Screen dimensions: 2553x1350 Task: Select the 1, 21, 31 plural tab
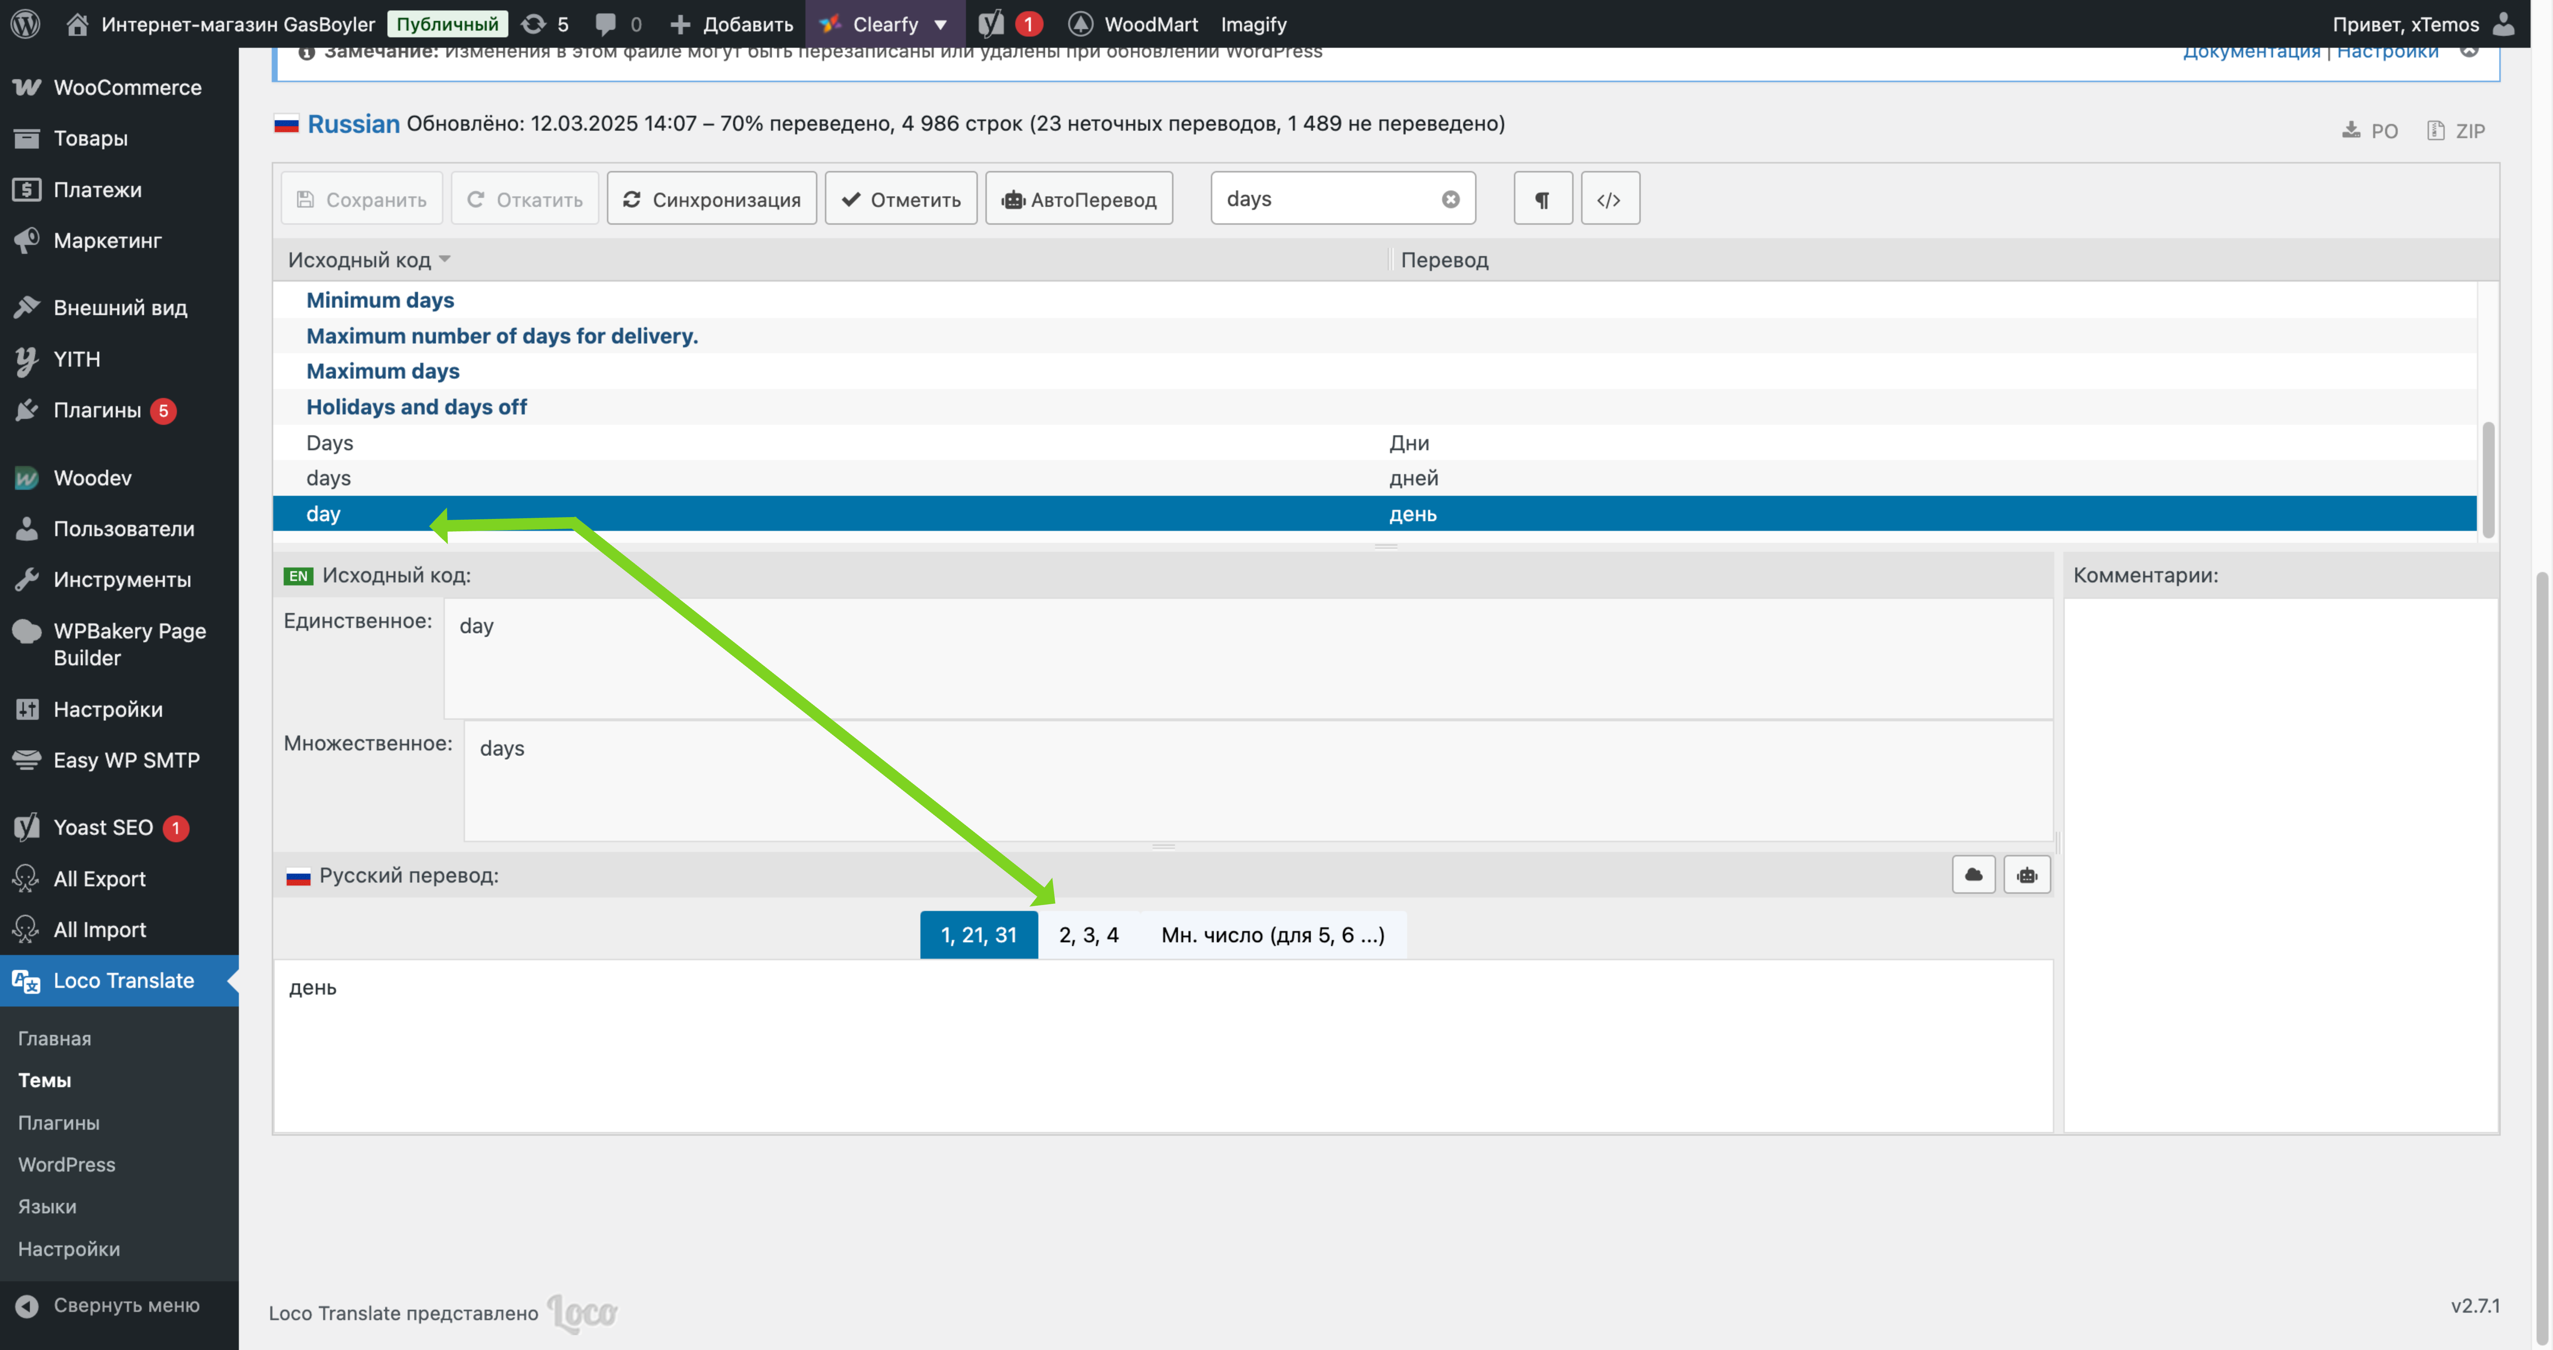pyautogui.click(x=978, y=935)
